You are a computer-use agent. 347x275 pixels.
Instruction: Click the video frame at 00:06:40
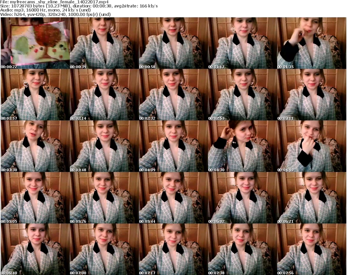point(35,249)
